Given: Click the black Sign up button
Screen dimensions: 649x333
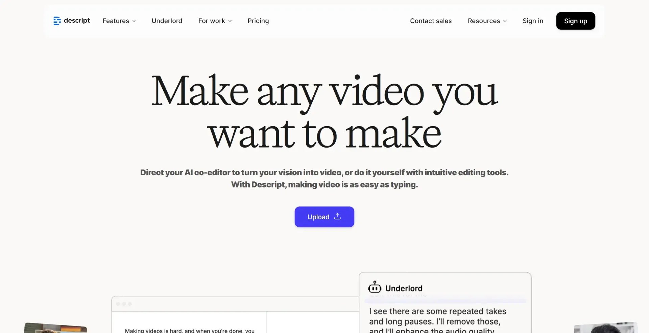Looking at the screenshot, I should [576, 21].
